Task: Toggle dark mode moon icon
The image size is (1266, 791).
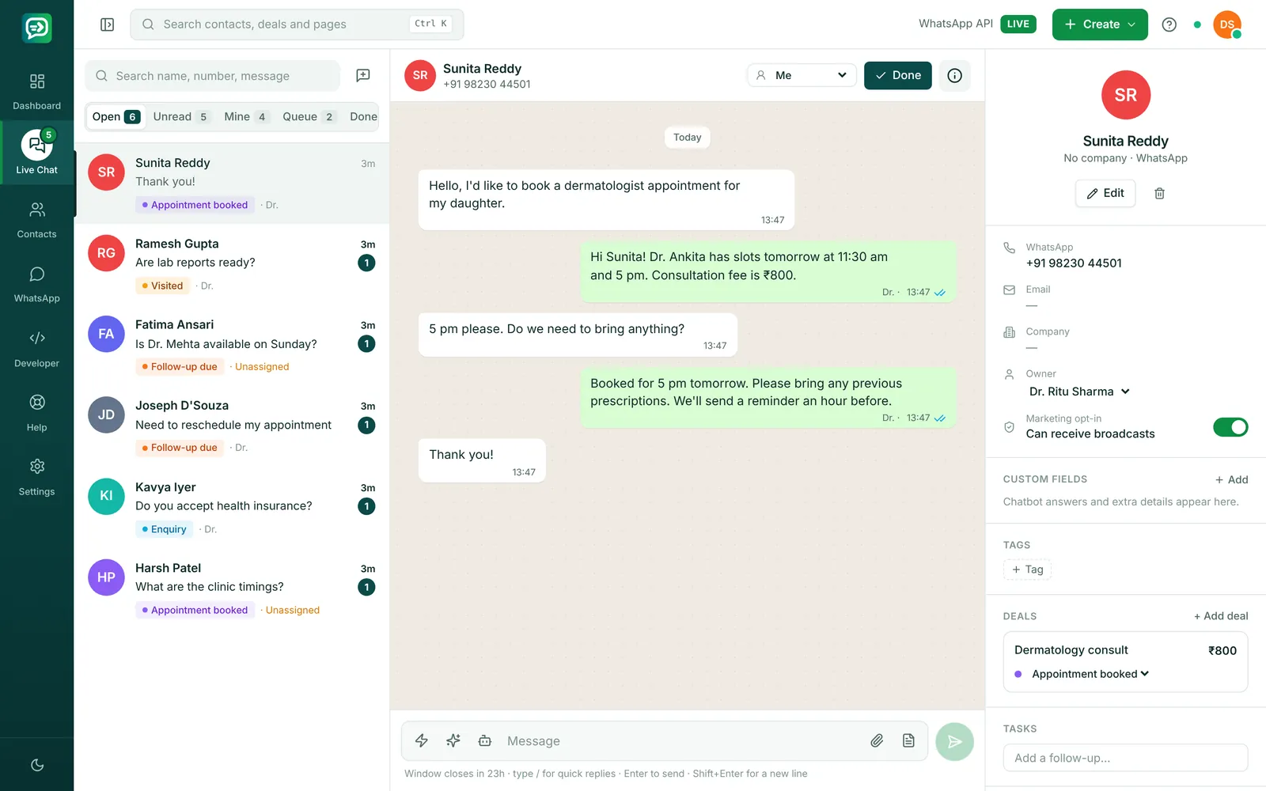Action: pyautogui.click(x=36, y=765)
